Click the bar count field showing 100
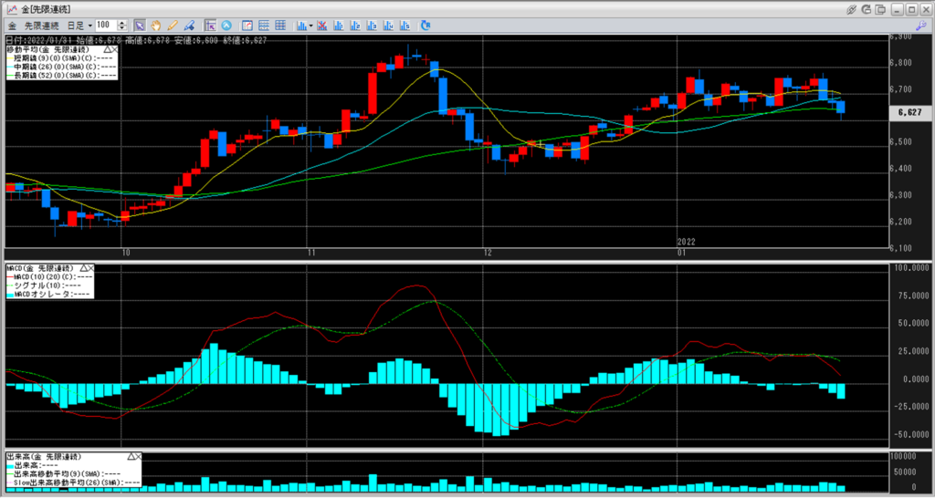The height and width of the screenshot is (498, 935). pos(103,25)
